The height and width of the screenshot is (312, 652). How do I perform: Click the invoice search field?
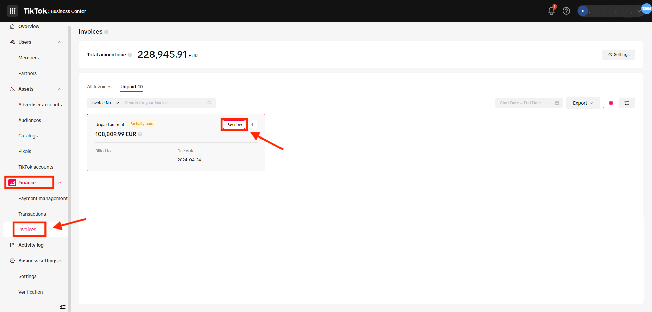coord(165,103)
